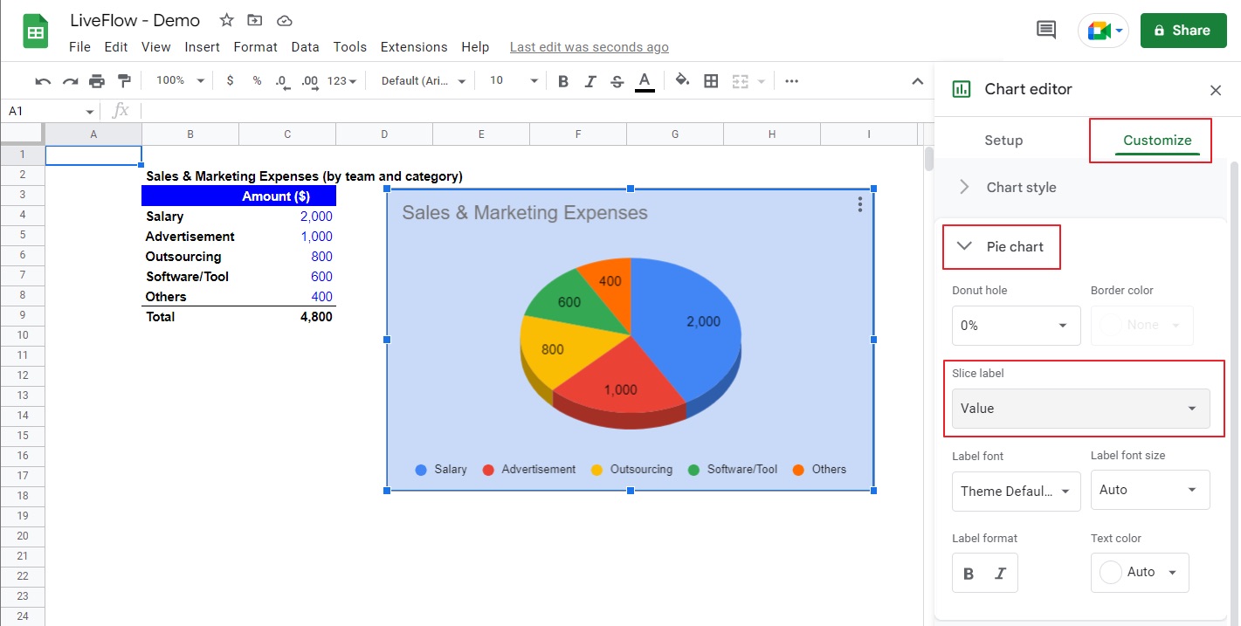Open the Donut hole dropdown
This screenshot has height=626, width=1241.
tap(1016, 326)
